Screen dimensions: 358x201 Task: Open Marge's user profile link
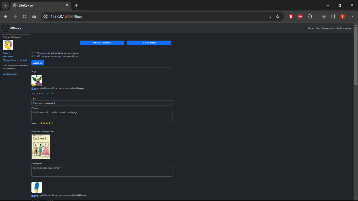click(35, 195)
